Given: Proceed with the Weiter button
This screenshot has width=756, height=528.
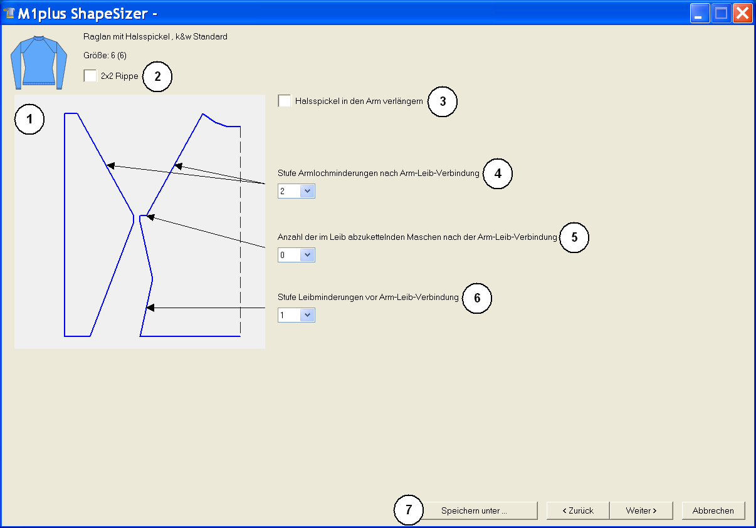Looking at the screenshot, I should [x=641, y=510].
